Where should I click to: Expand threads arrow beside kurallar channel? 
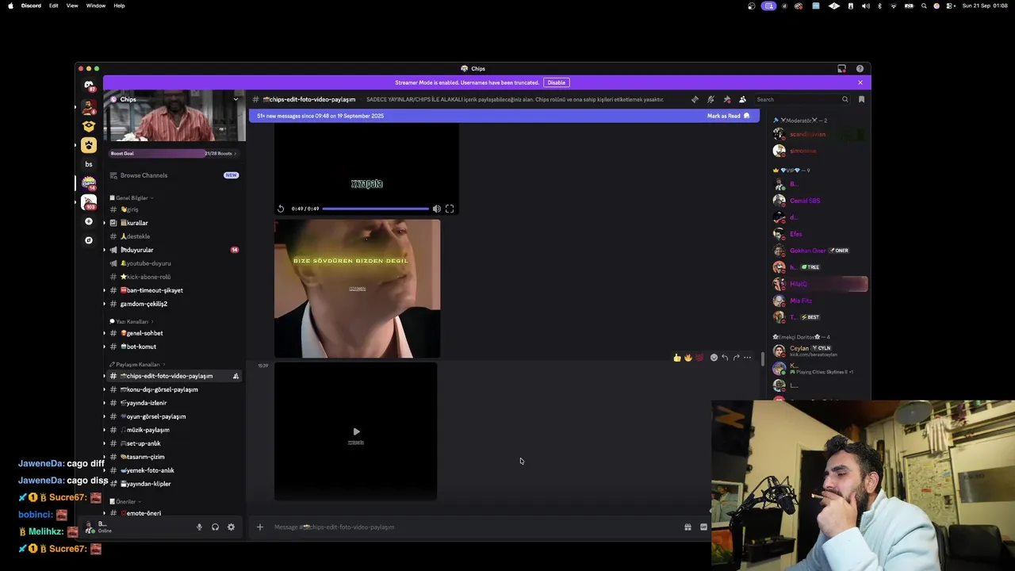(104, 223)
